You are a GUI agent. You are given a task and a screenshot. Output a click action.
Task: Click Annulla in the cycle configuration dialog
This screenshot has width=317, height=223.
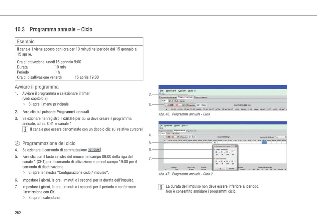coord(231,168)
